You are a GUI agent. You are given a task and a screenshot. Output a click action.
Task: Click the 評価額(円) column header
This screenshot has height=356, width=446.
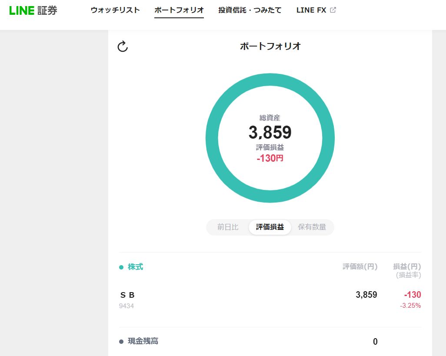[x=360, y=266]
